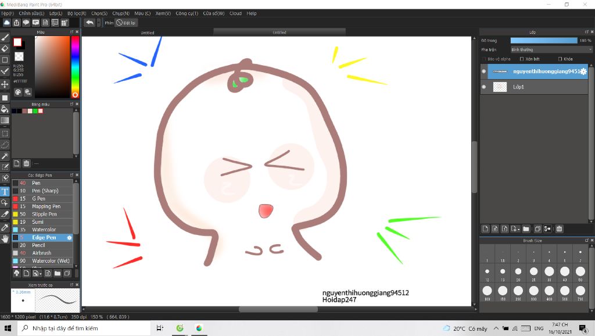Toggle the Khóa (Lock) checkbox
595x336 pixels.
click(x=560, y=59)
